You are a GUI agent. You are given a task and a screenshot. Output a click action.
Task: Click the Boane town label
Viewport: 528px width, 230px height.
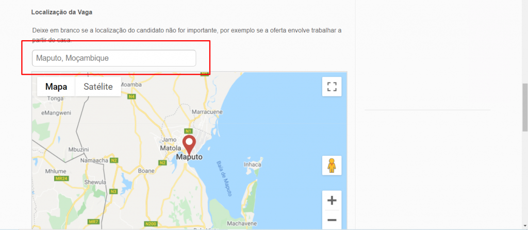146,171
